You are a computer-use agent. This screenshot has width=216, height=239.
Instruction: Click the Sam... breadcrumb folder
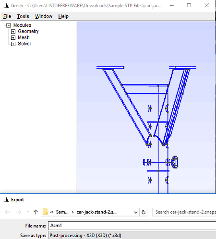click(x=62, y=212)
